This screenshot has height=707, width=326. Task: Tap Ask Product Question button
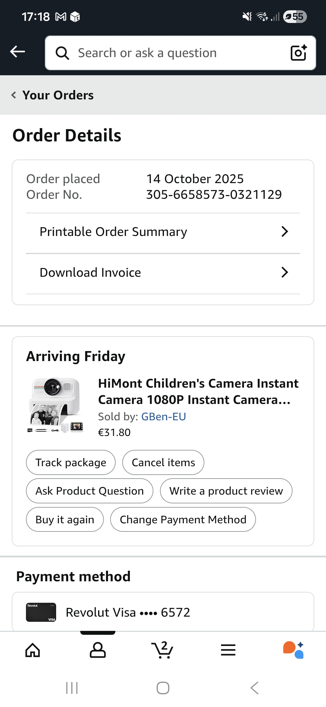(x=90, y=491)
